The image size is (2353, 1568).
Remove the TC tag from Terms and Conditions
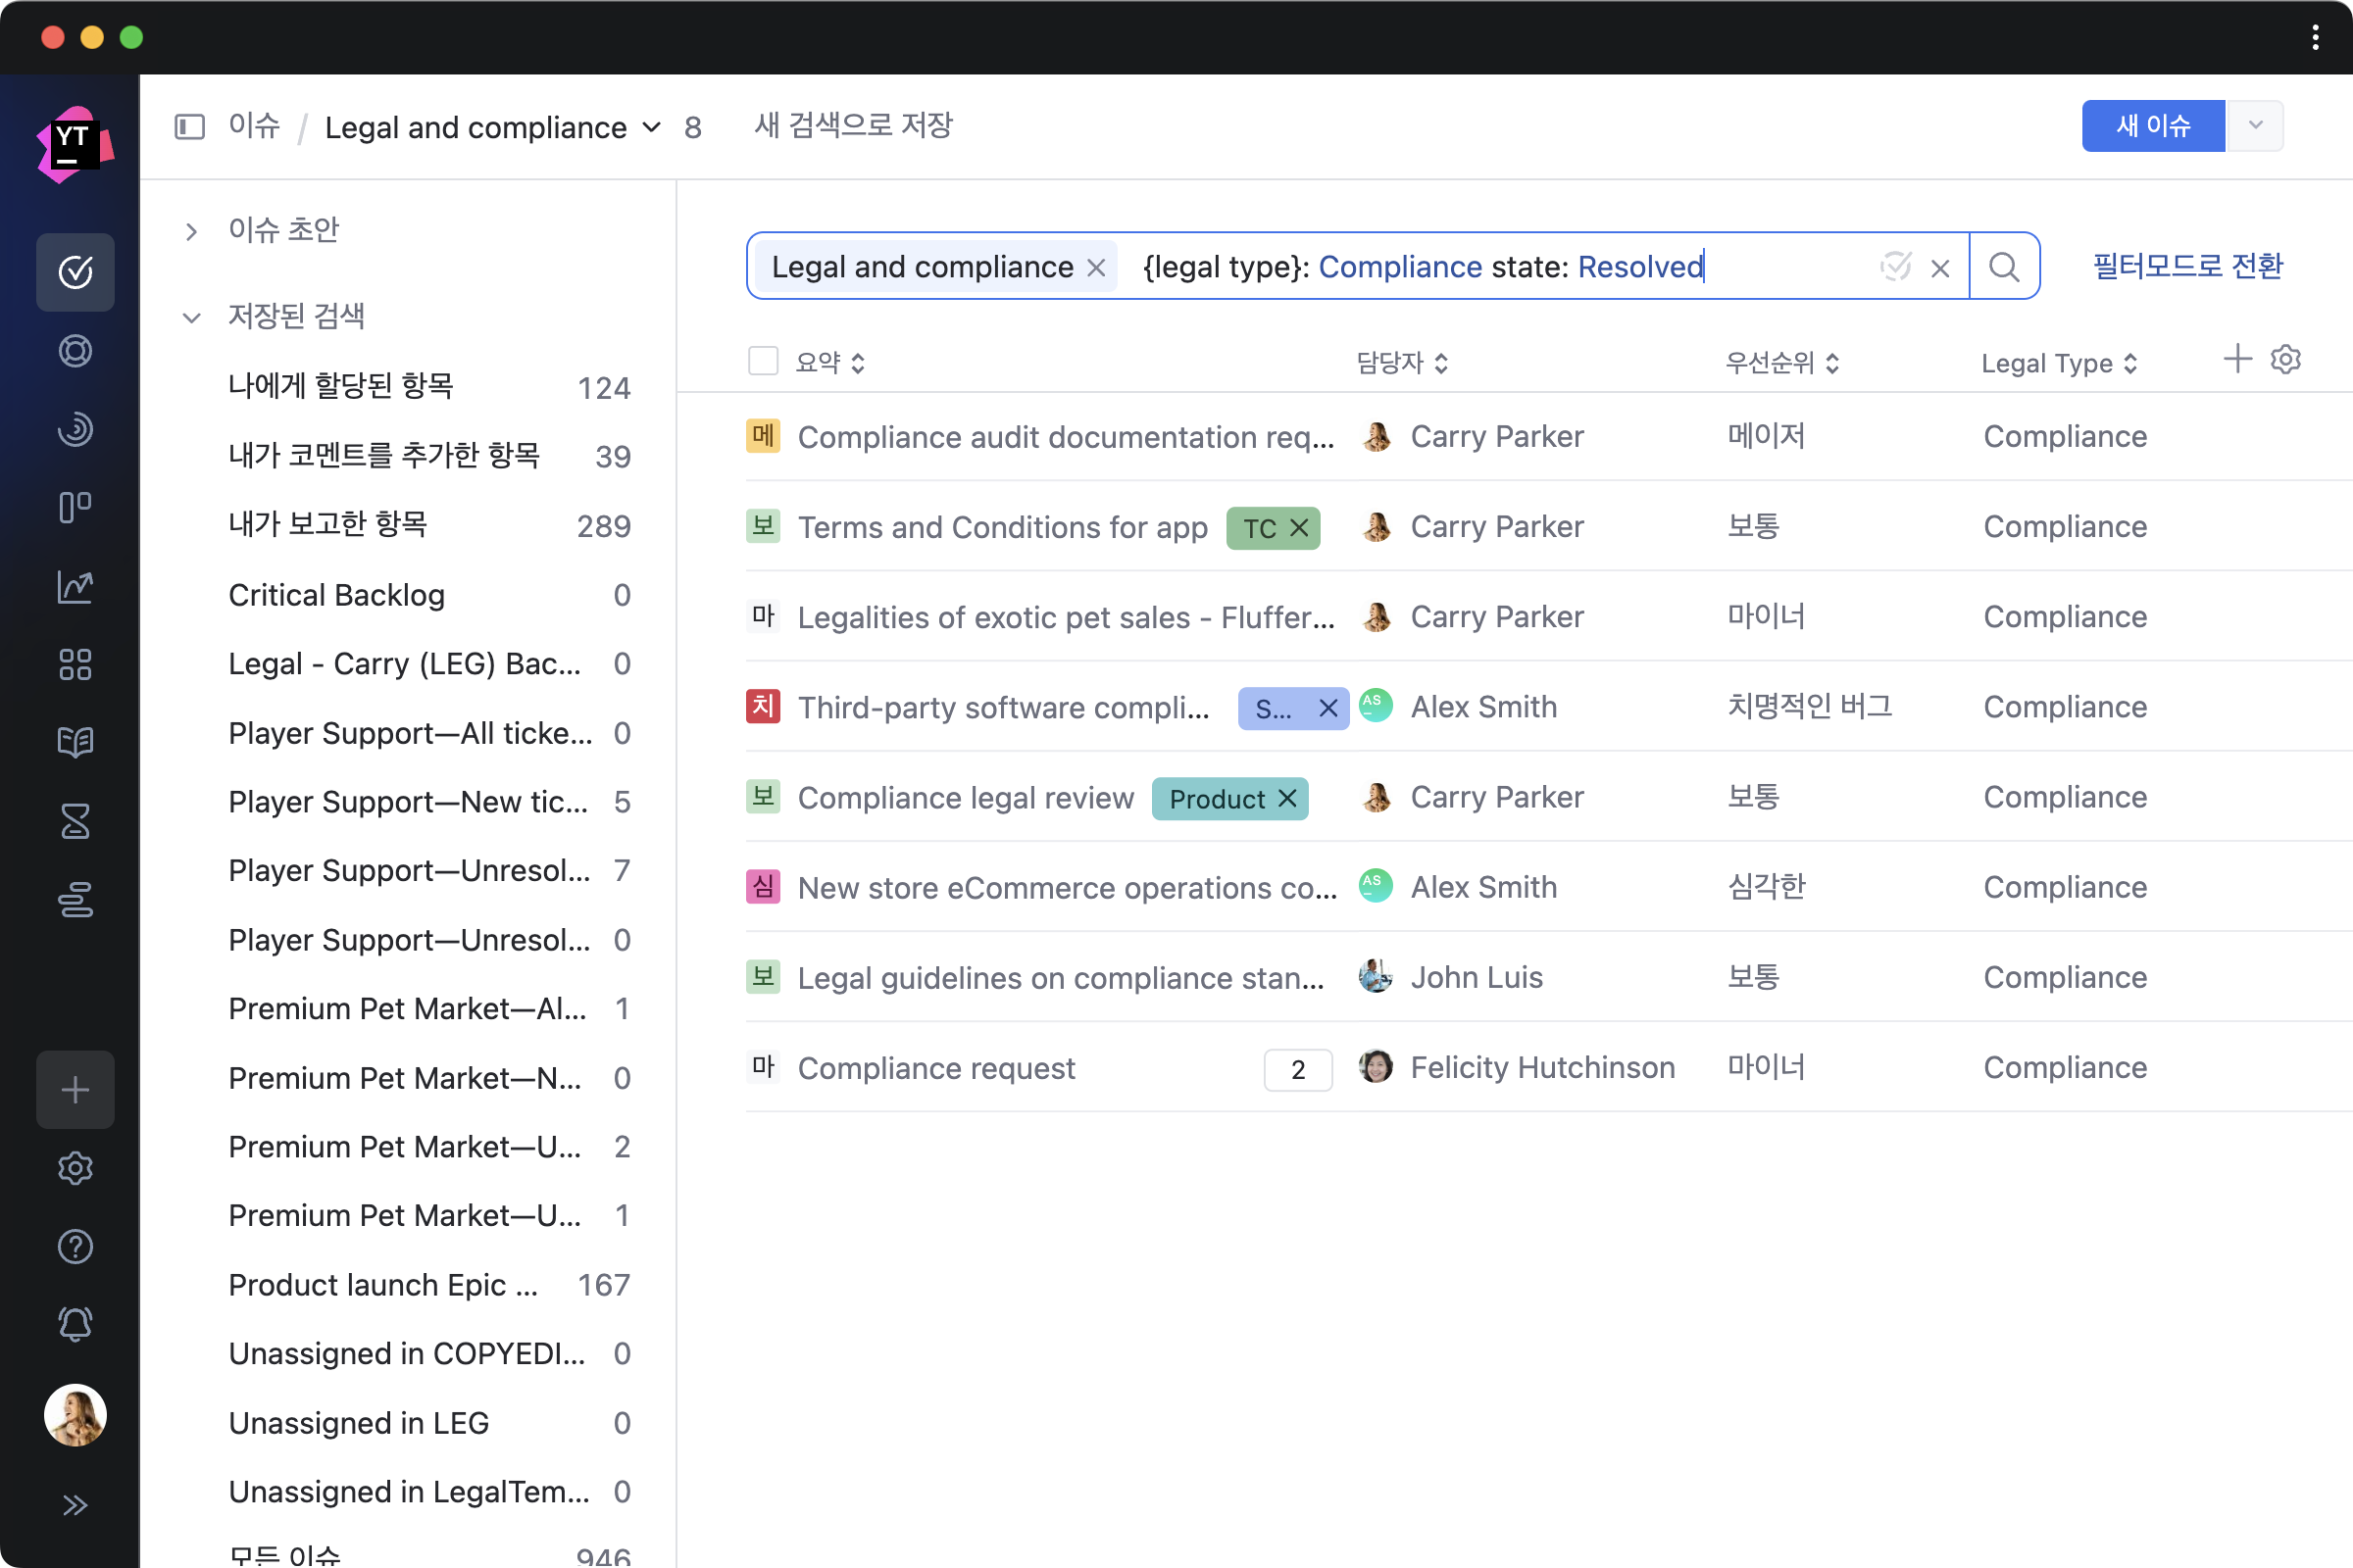[1300, 528]
